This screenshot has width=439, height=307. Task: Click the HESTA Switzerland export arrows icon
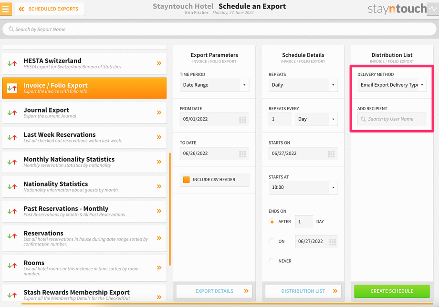(x=12, y=63)
